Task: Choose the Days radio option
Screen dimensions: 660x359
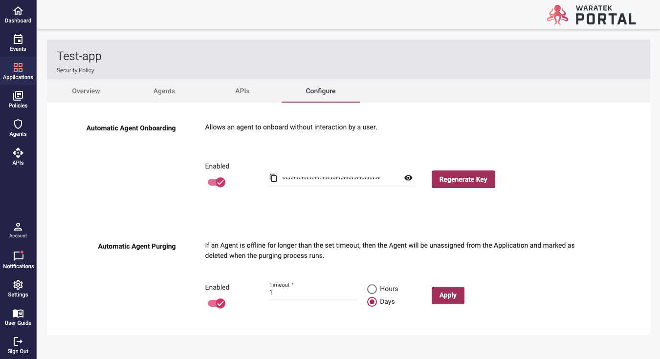Action: pyautogui.click(x=372, y=302)
